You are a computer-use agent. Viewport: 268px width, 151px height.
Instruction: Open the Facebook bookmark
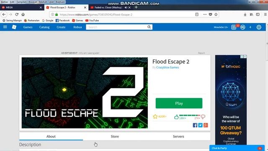pyautogui.click(x=62, y=21)
